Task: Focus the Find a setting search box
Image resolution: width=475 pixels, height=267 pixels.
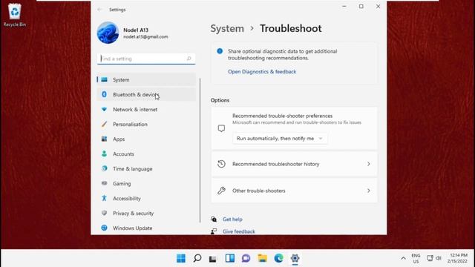Action: (x=146, y=59)
